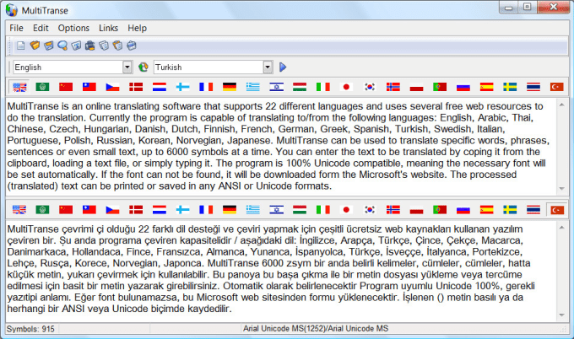
Task: Toggle Turkish flag in target language row
Action: 557,210
